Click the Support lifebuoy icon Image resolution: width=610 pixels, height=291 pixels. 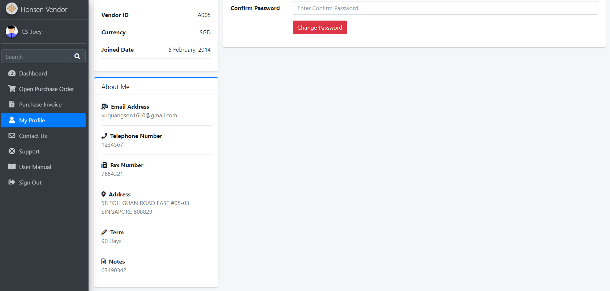click(x=12, y=151)
